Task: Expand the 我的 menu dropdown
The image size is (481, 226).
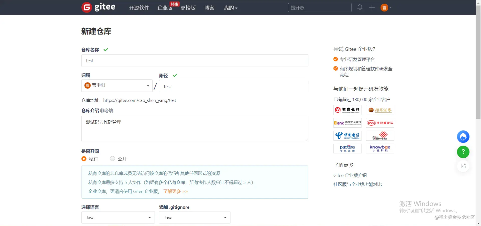Action: point(230,8)
